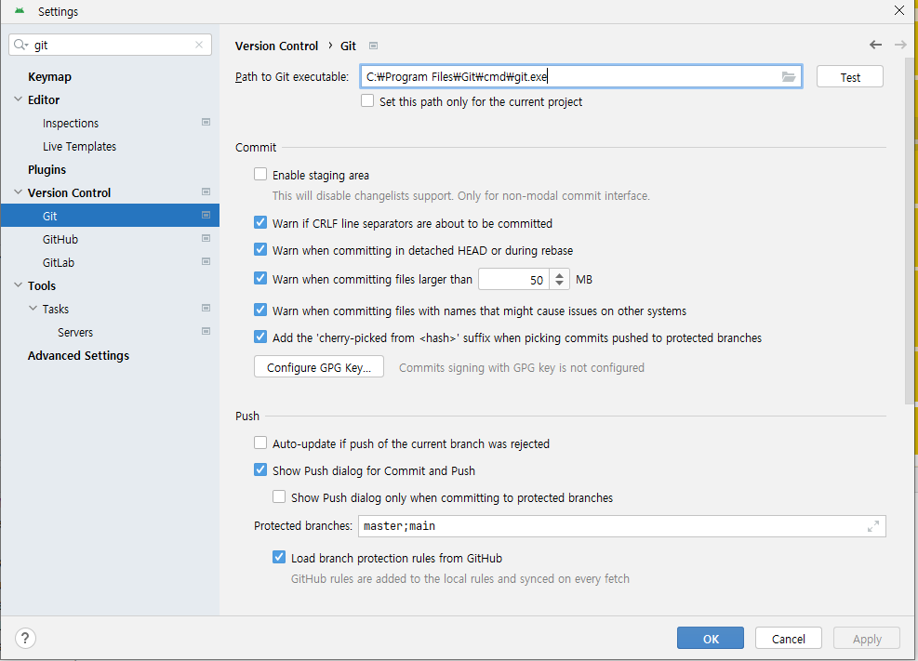Click the settings search field
The image size is (918, 661).
tap(112, 45)
